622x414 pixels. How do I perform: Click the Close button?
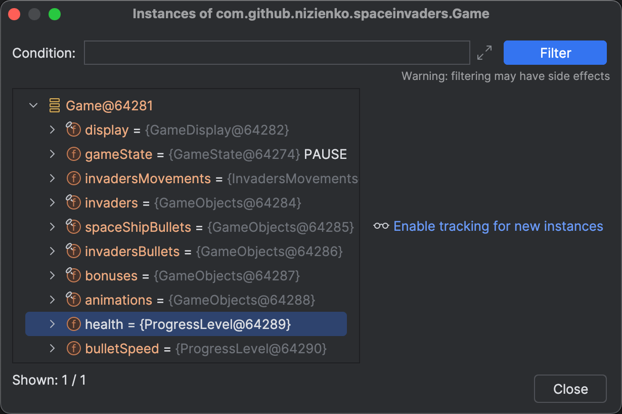point(570,389)
